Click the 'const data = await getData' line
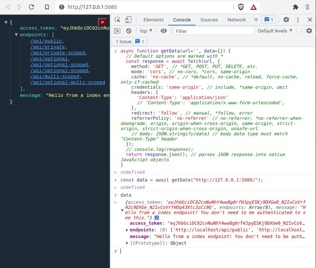This screenshot has width=316, height=268. coord(191,180)
